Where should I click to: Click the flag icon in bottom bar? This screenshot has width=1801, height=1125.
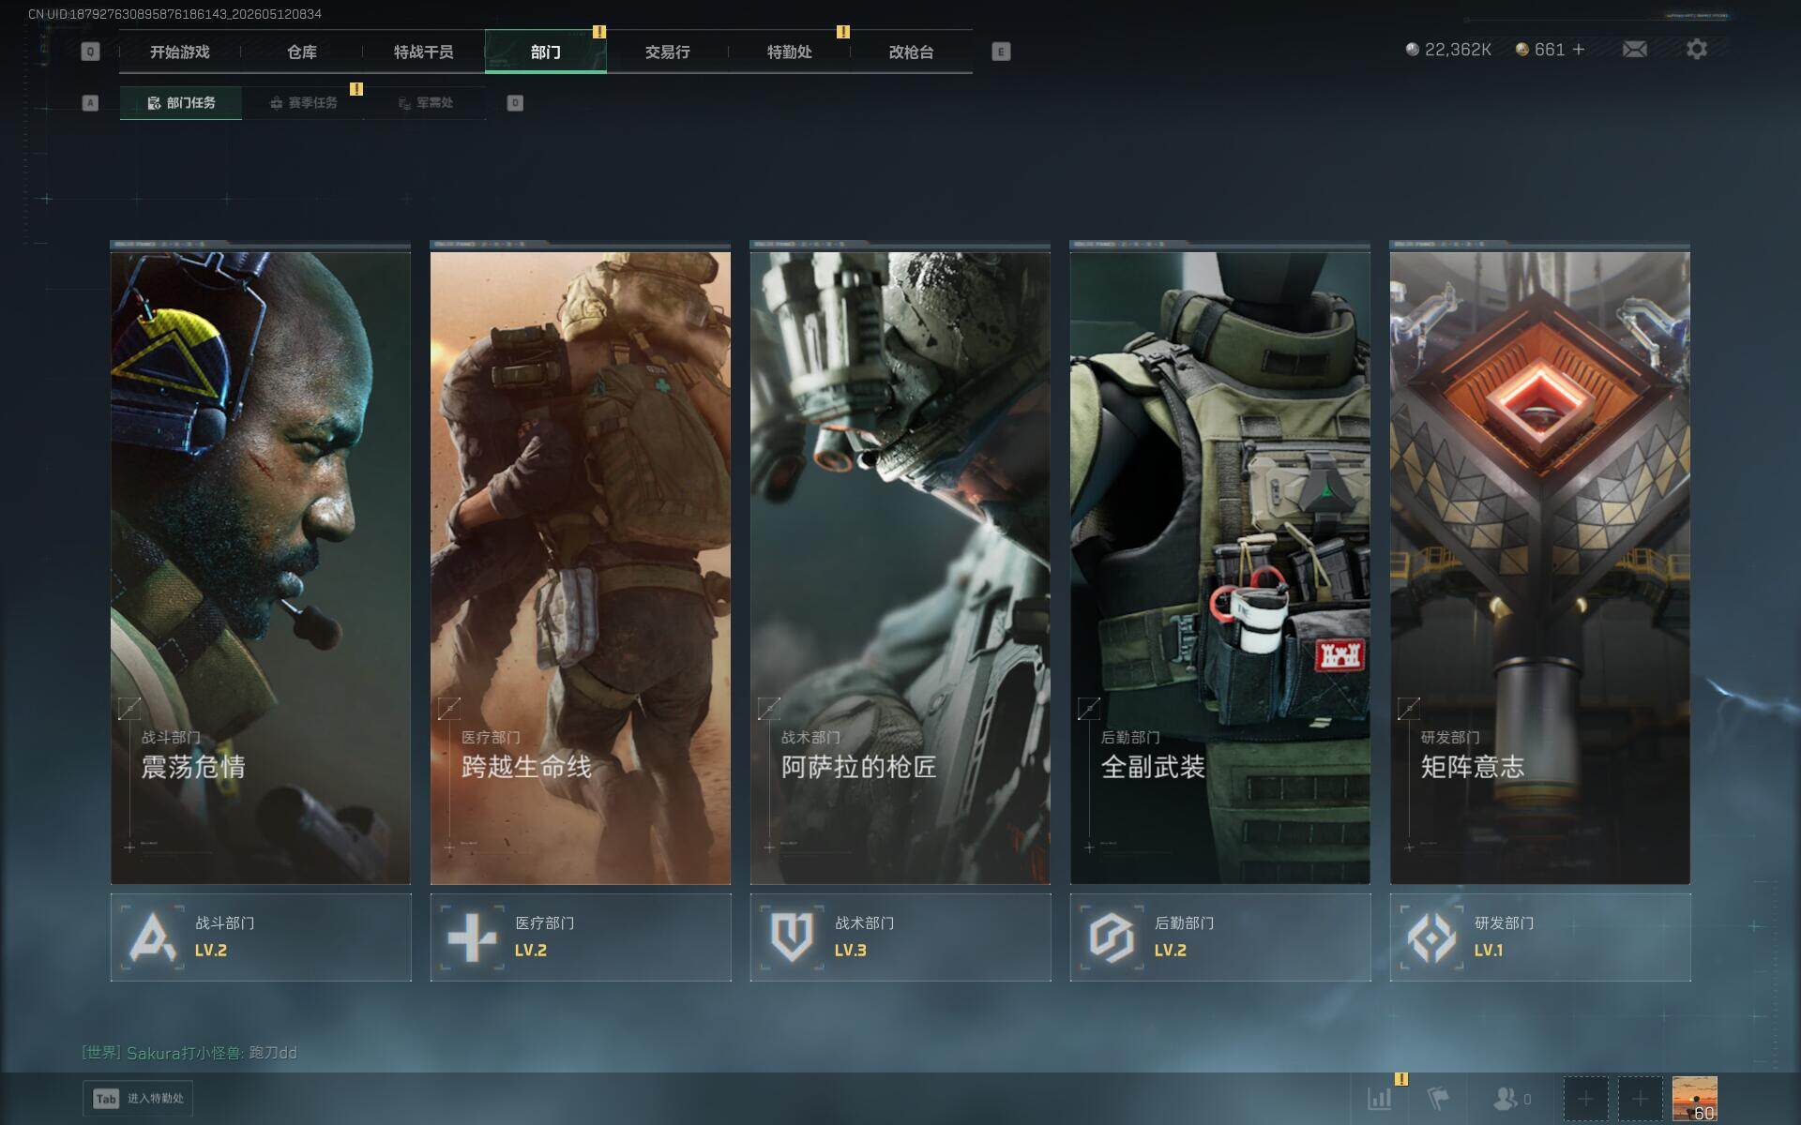pos(1437,1098)
